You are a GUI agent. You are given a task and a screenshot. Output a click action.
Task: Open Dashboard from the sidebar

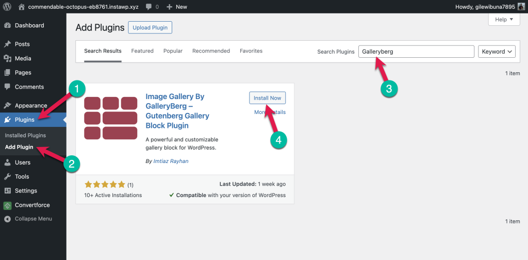[29, 25]
